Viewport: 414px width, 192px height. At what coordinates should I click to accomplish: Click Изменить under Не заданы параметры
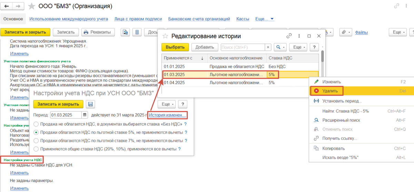(x=19, y=188)
